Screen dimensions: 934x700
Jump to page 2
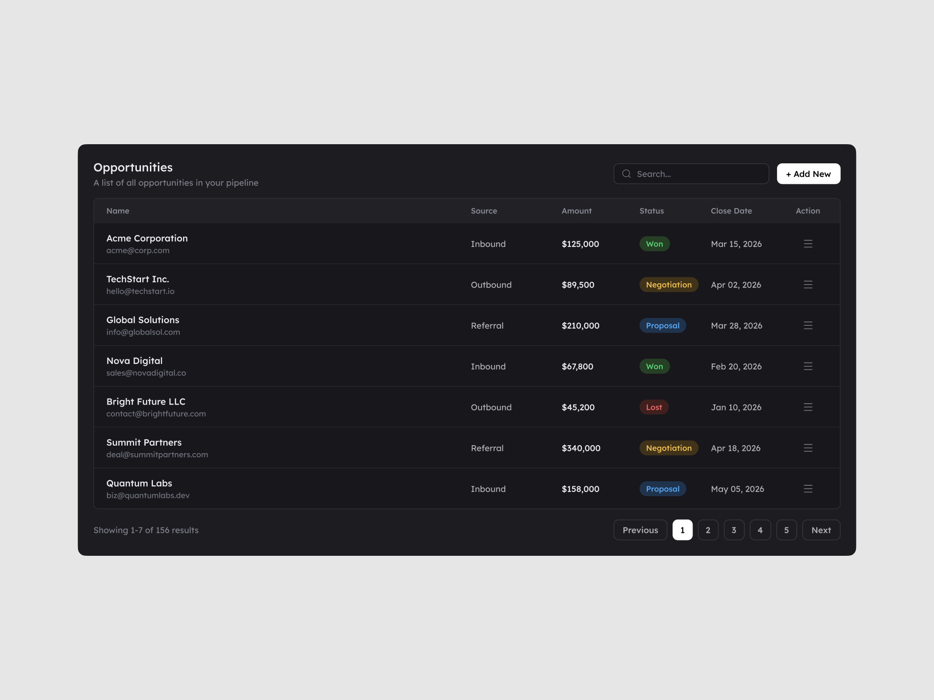click(x=708, y=530)
